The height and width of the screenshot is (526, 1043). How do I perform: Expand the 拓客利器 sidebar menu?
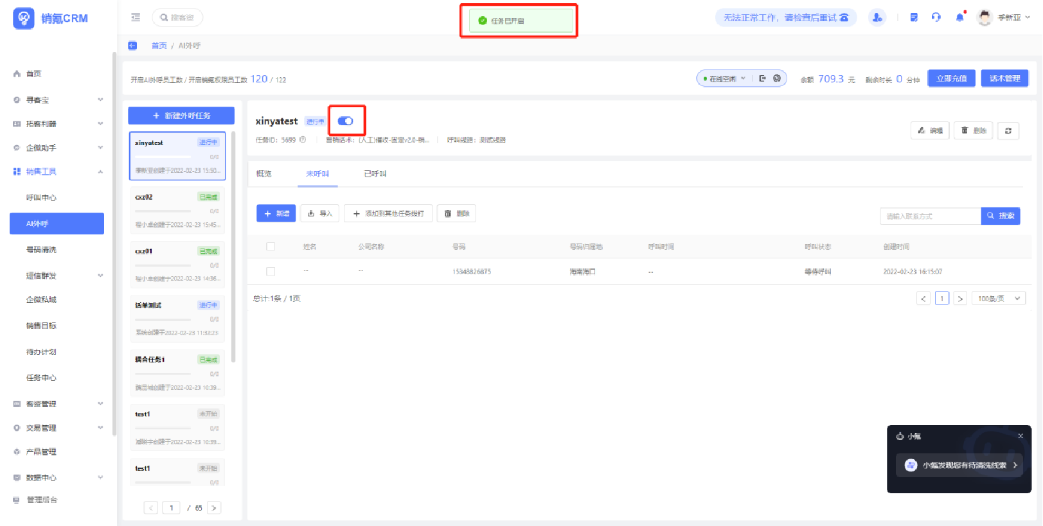click(100, 123)
